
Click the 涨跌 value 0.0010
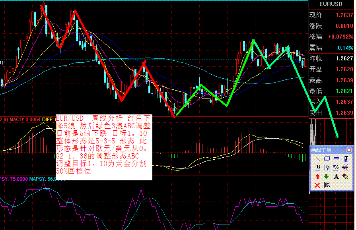(x=344, y=26)
